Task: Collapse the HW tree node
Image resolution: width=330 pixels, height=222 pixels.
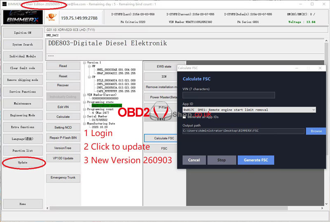Action: [x=89, y=66]
